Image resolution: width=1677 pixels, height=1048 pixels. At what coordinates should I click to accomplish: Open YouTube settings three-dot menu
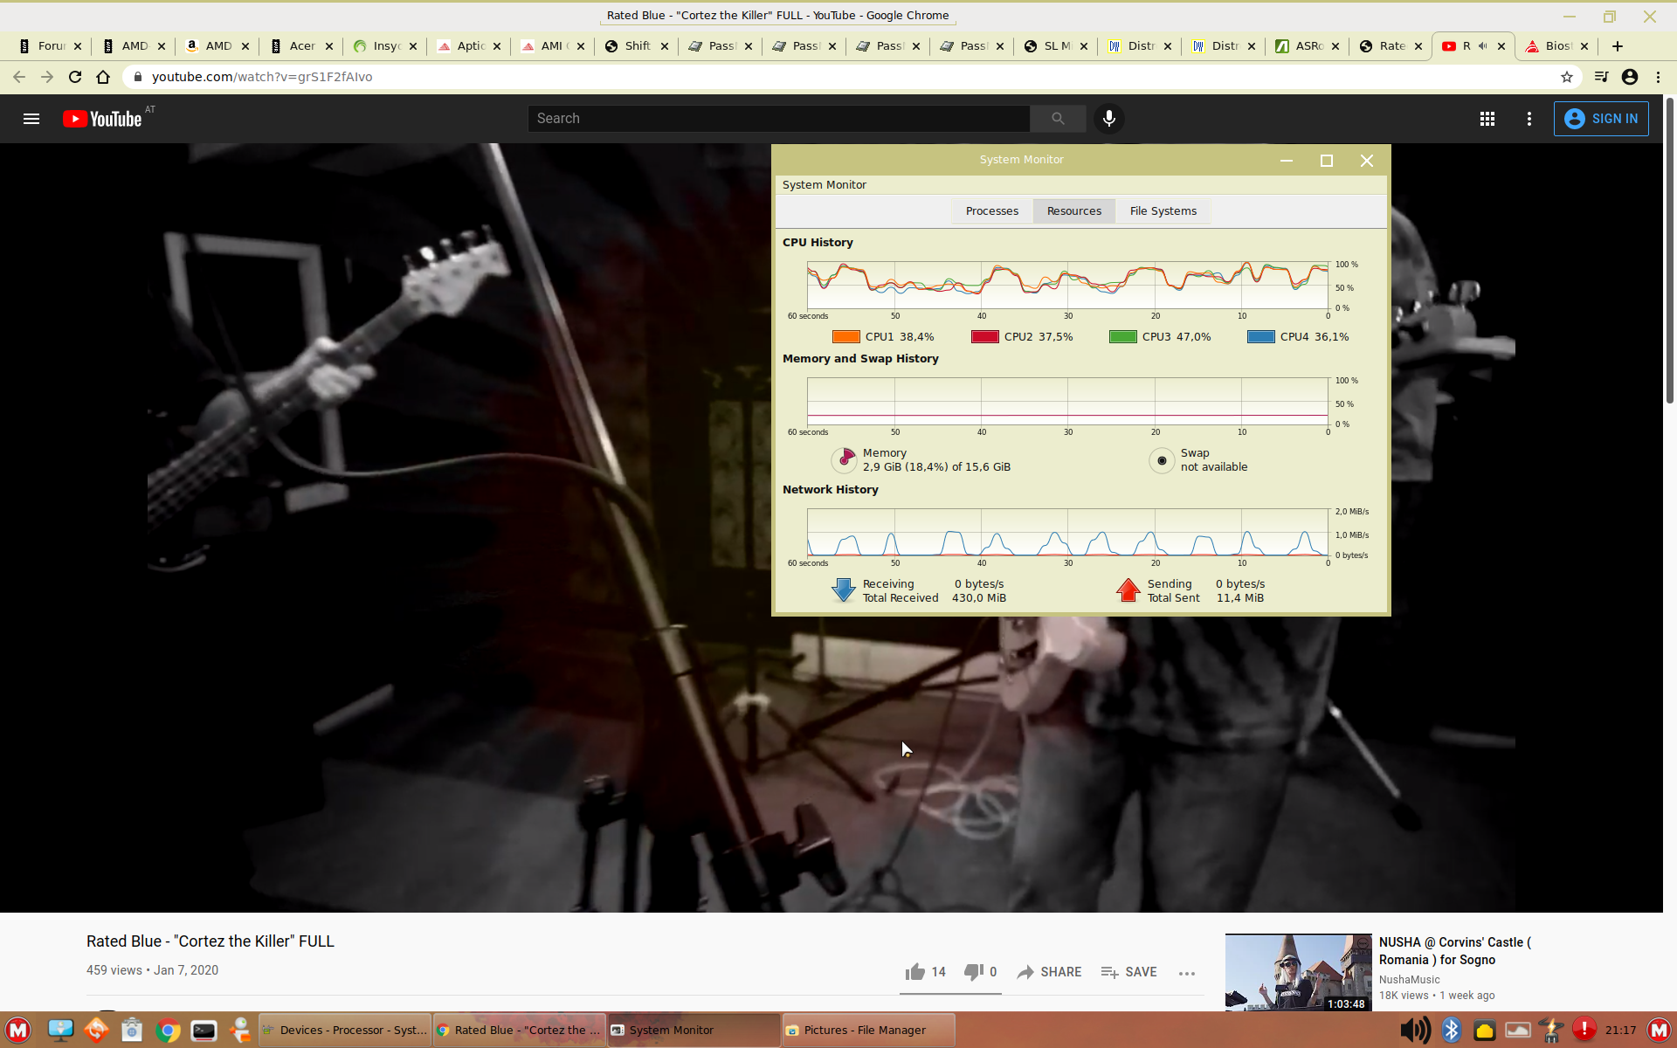1529,119
